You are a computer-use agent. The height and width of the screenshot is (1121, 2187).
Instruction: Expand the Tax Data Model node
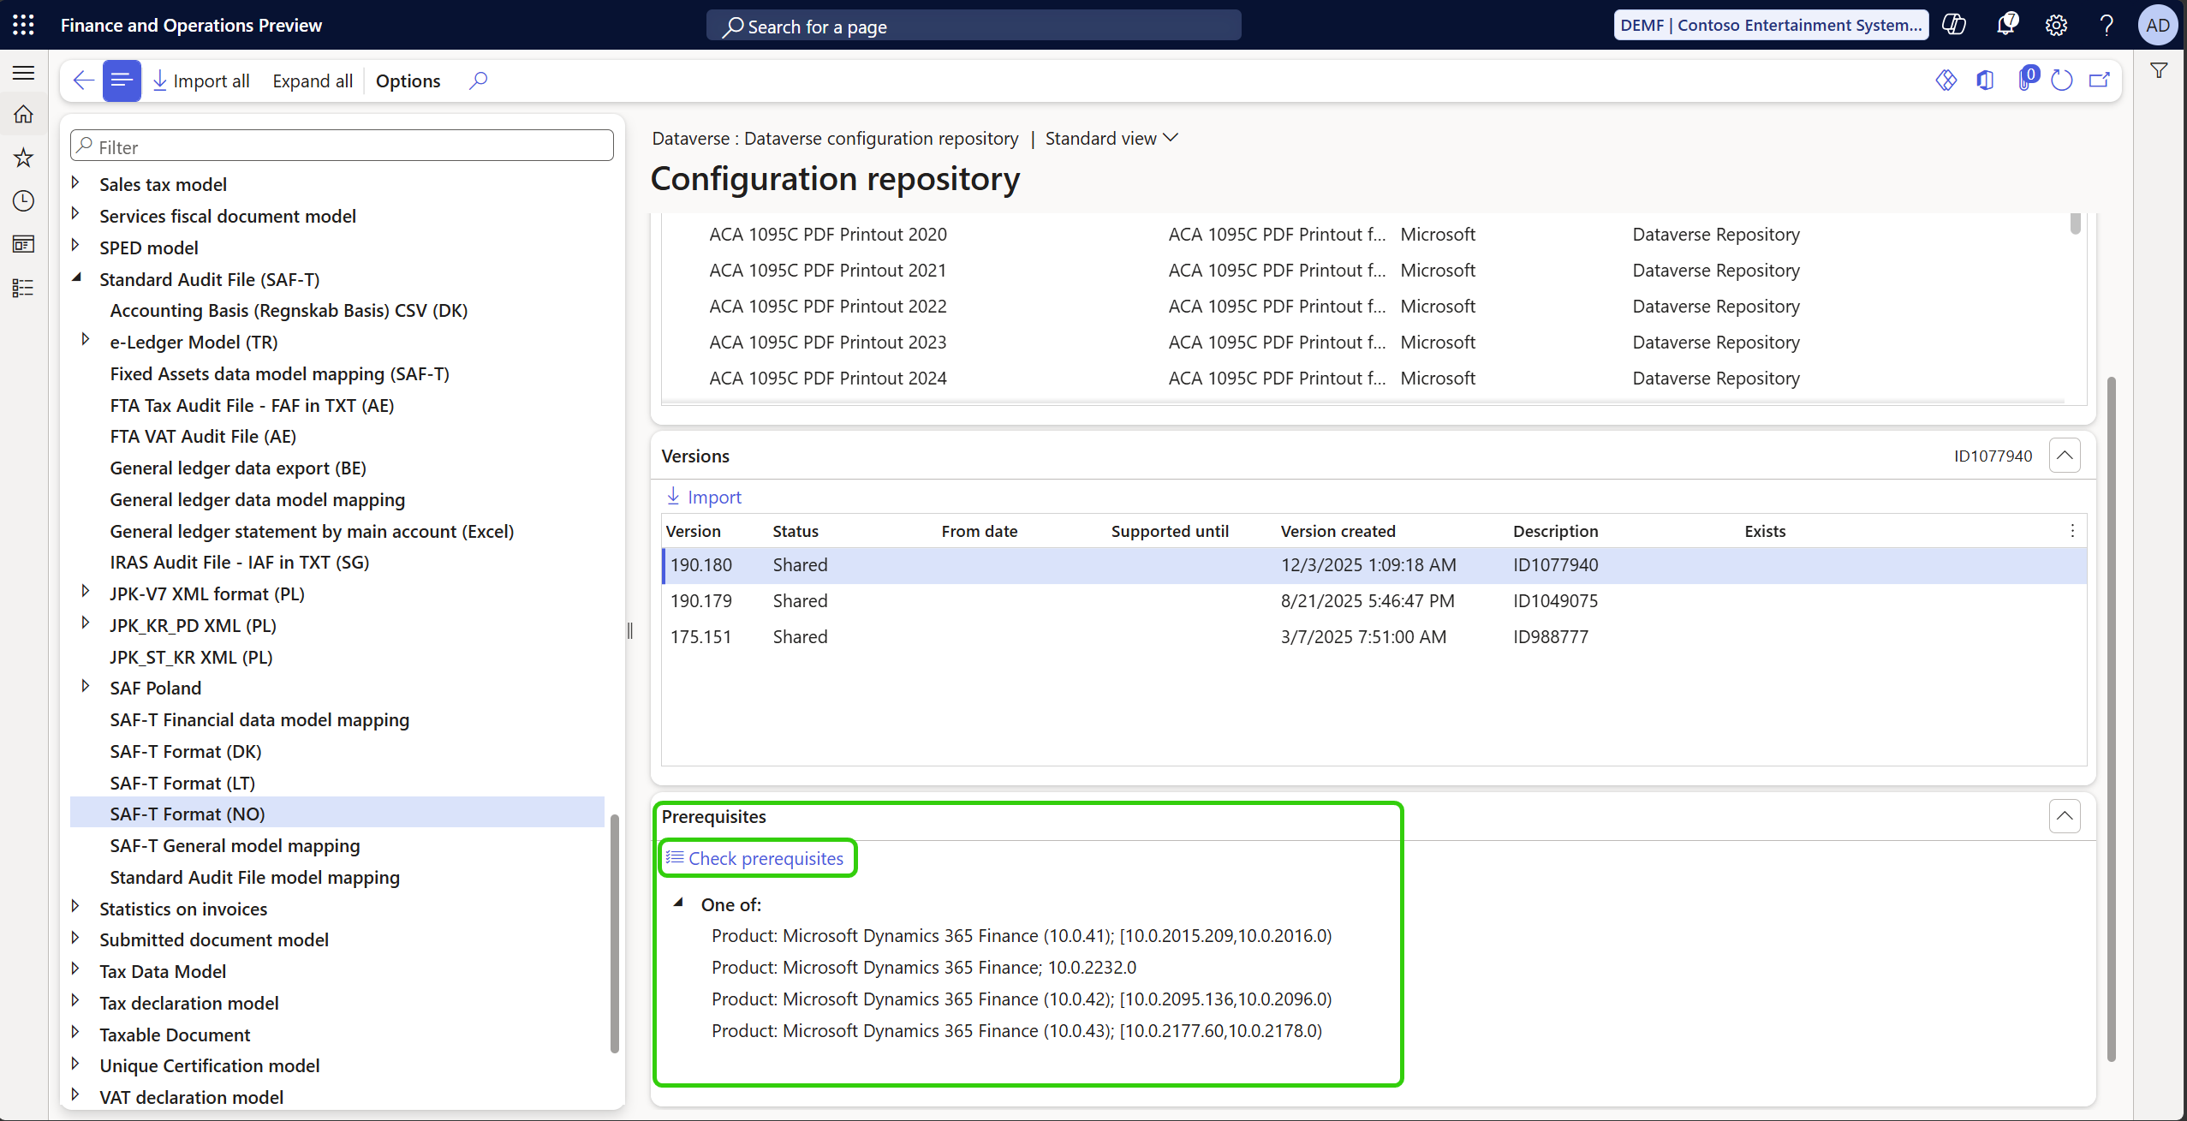[75, 969]
